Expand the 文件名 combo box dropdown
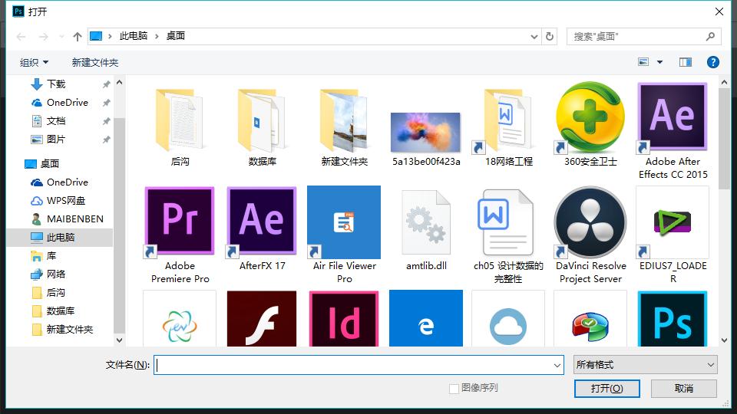Screen dimensions: 737x414 (557, 365)
